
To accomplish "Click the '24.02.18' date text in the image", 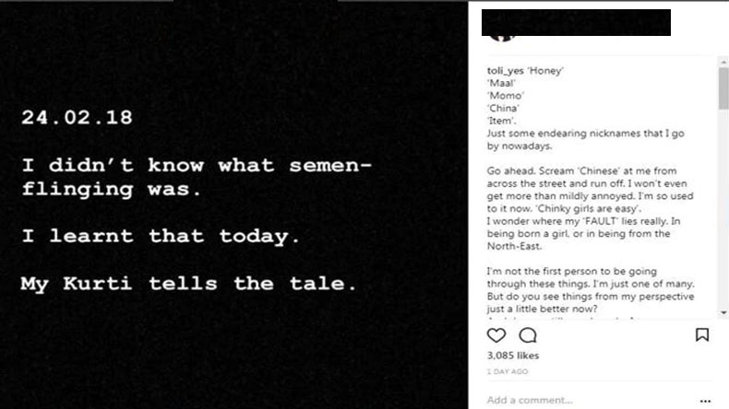I will (77, 117).
